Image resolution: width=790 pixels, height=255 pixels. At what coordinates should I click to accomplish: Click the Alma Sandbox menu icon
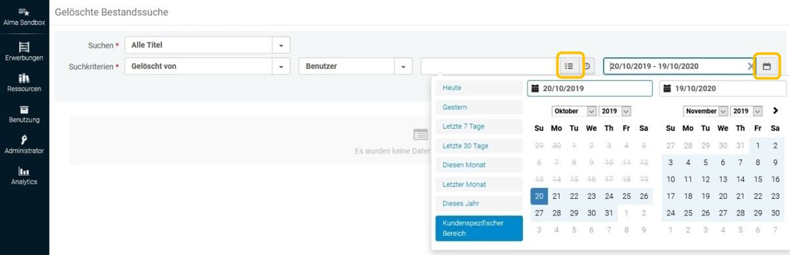(x=24, y=12)
